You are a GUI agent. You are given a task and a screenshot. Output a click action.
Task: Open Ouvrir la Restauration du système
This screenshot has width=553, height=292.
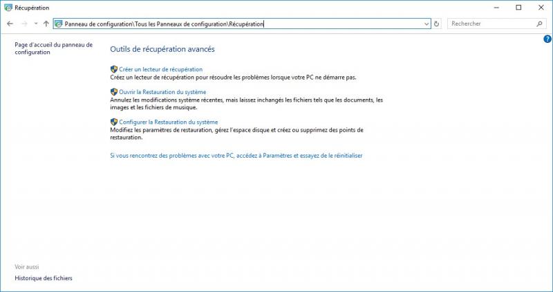[162, 92]
